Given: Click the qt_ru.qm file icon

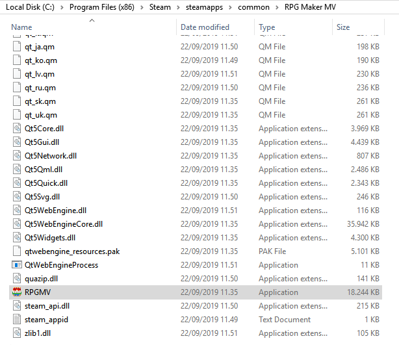Looking at the screenshot, I should pos(17,88).
